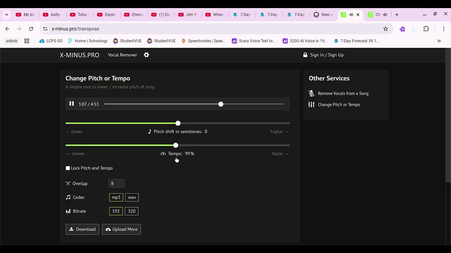This screenshot has width=451, height=253.
Task: Pause the song playback
Action: (x=72, y=104)
